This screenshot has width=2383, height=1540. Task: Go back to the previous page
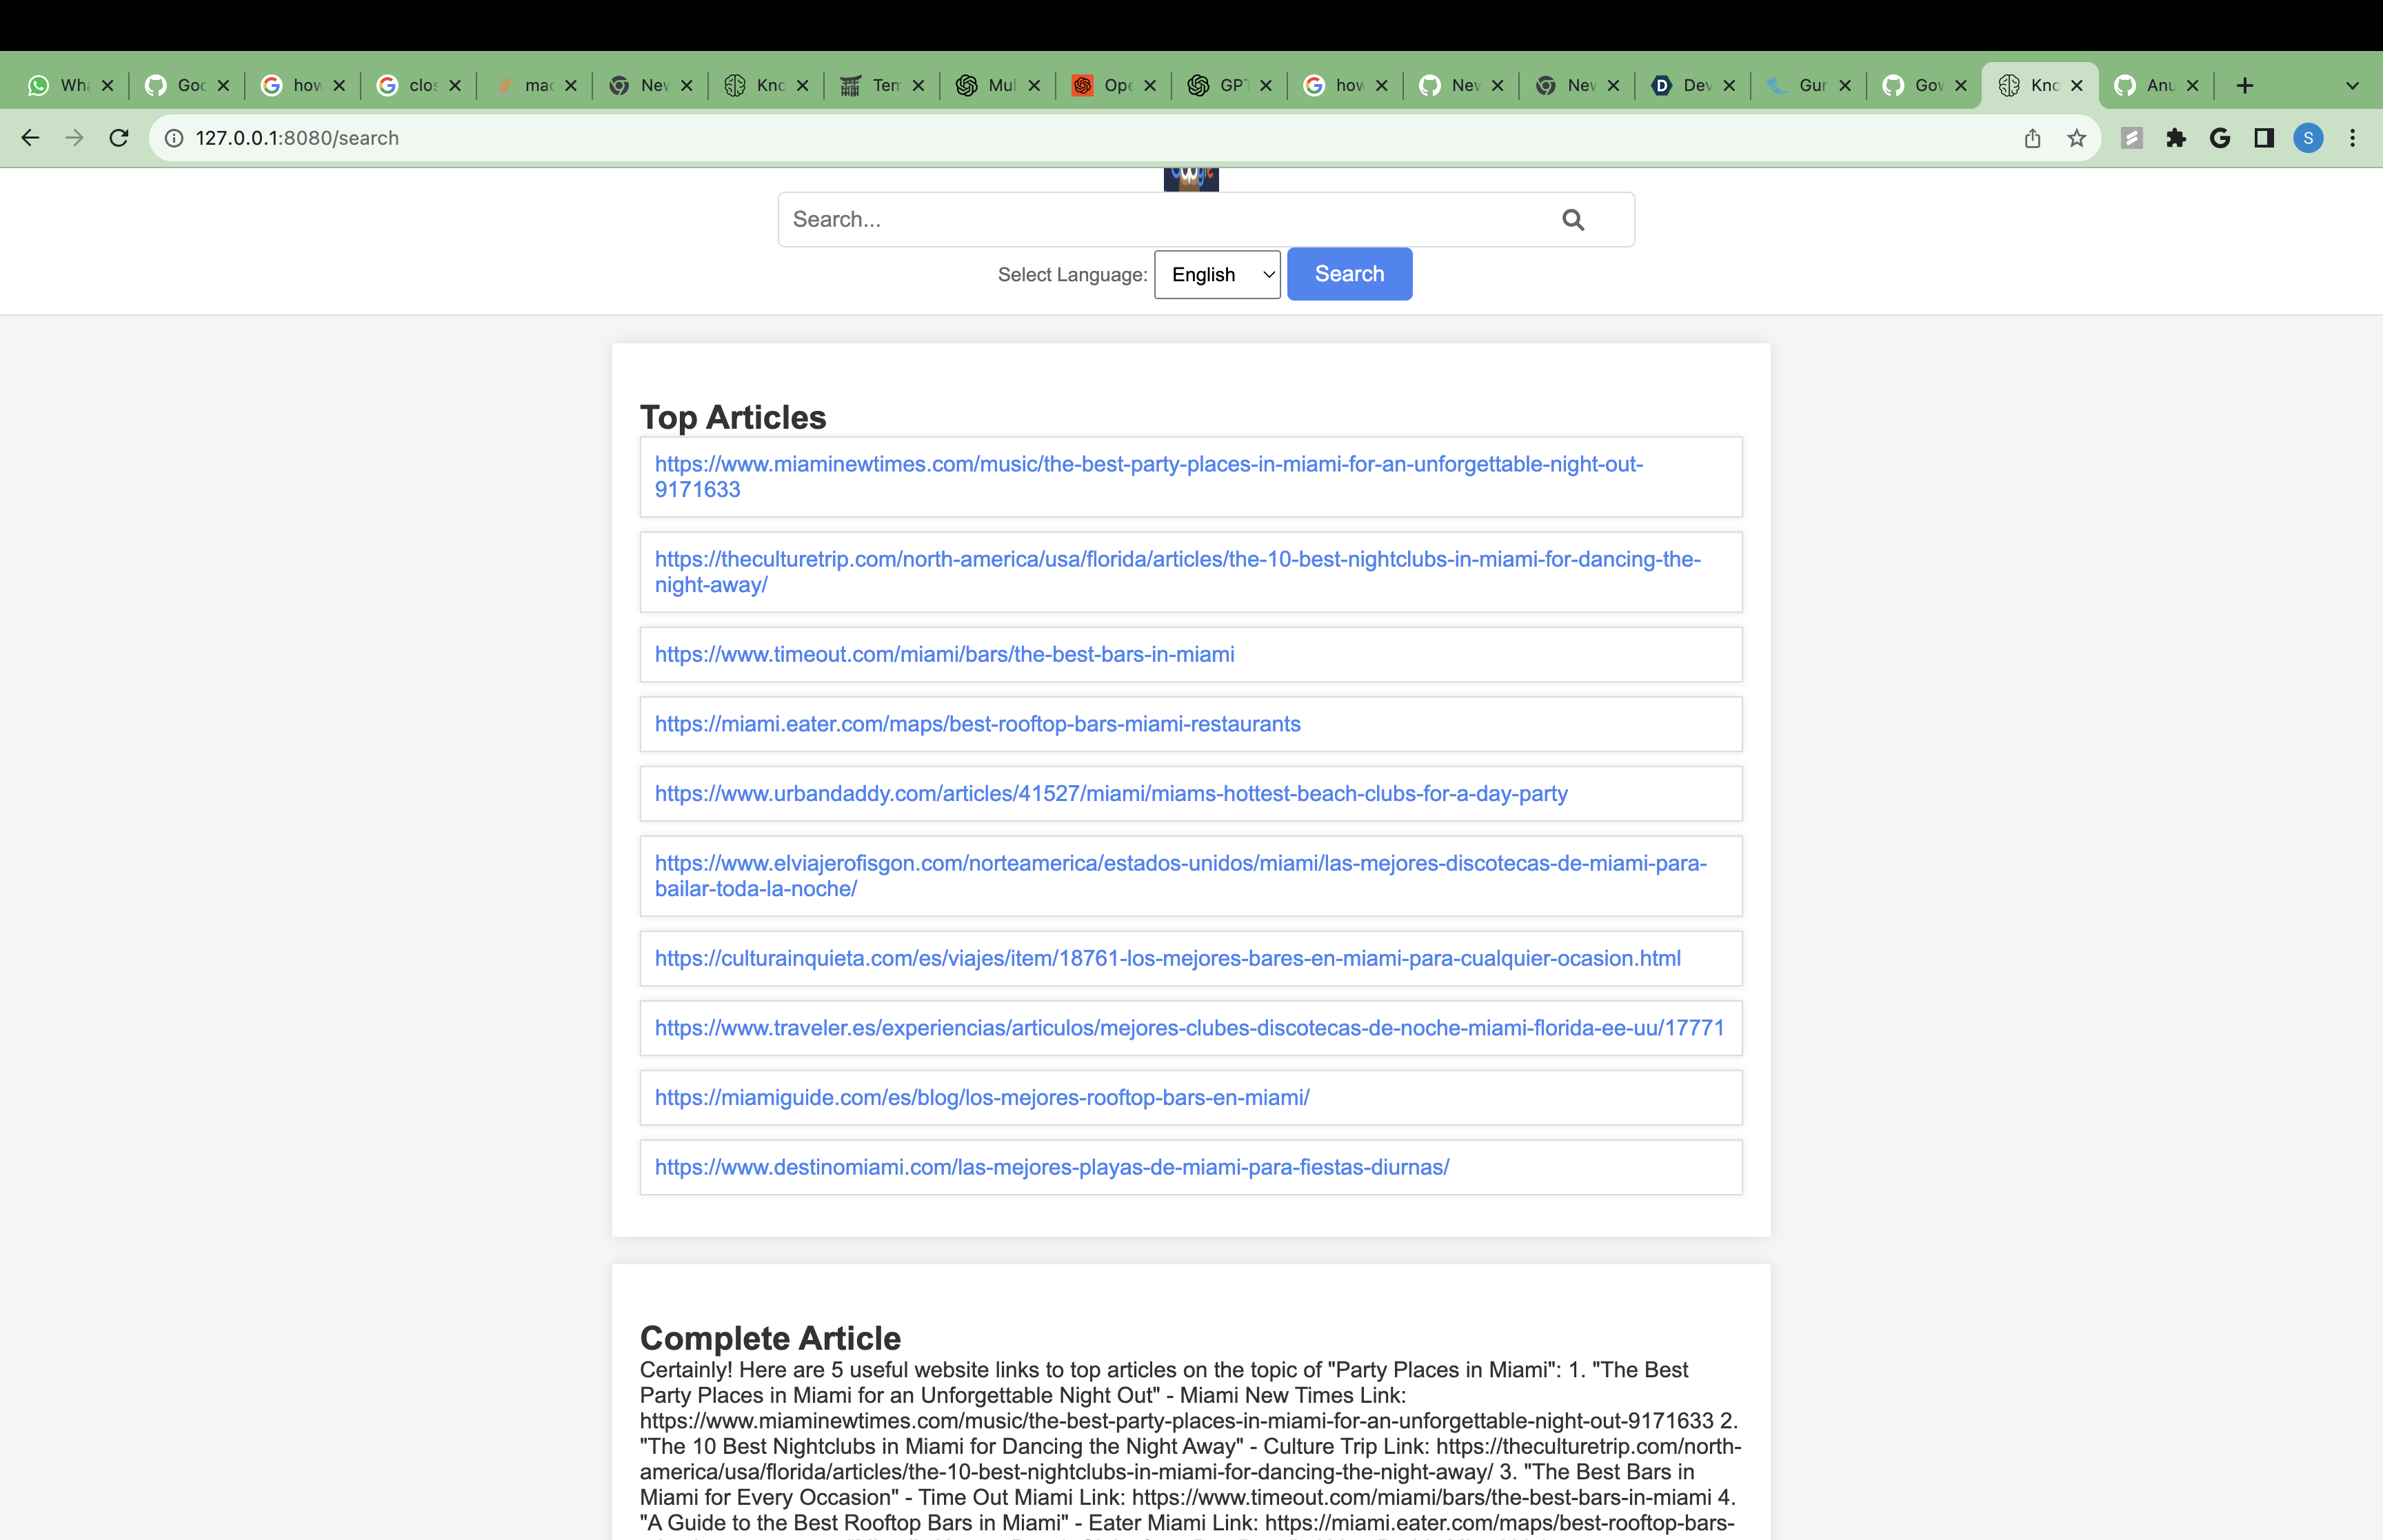click(x=30, y=138)
